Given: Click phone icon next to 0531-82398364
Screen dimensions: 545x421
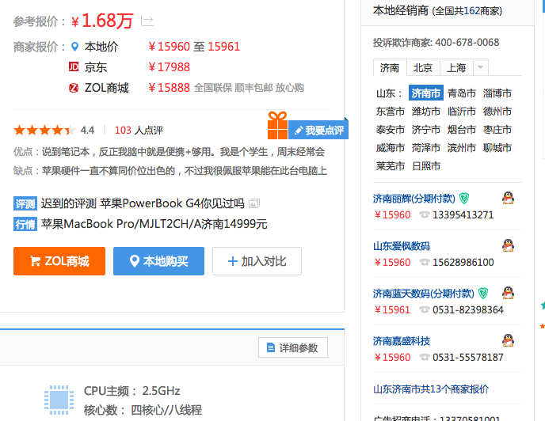Looking at the screenshot, I should coord(425,309).
